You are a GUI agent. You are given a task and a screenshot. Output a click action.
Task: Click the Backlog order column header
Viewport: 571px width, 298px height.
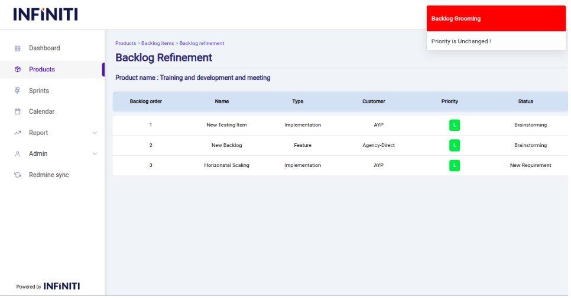click(145, 101)
